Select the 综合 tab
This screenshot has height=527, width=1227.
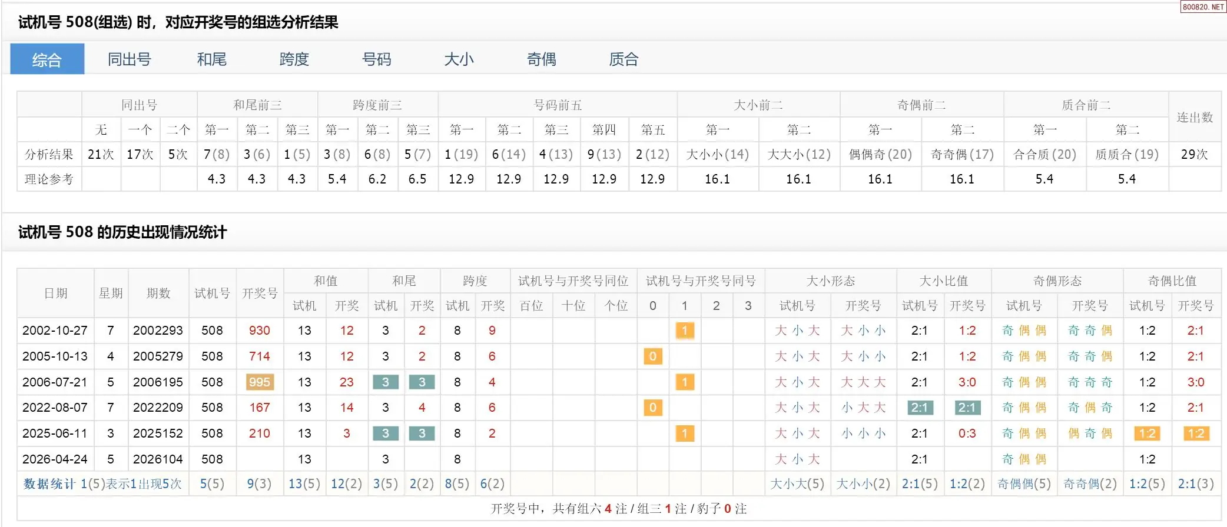47,59
